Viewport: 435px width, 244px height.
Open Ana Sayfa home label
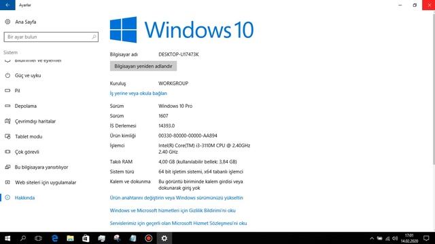pos(26,22)
